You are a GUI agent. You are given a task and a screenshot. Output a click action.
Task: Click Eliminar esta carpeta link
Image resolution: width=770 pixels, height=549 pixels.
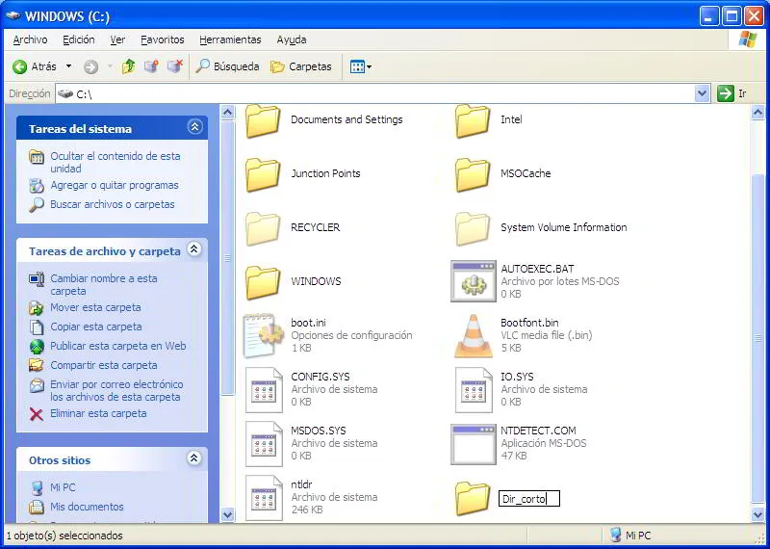tap(98, 414)
